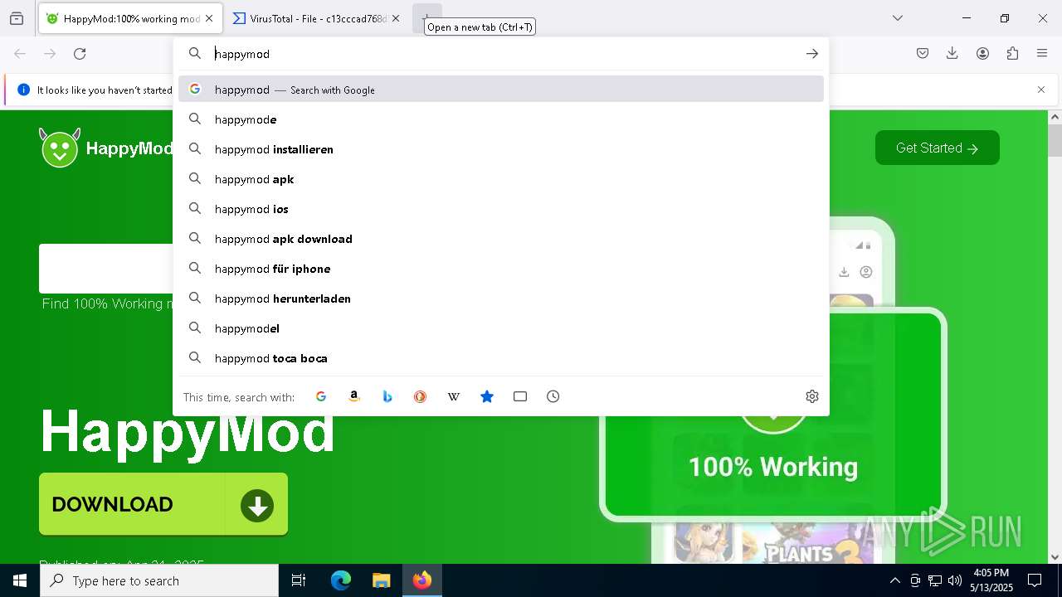Click the page search box
This screenshot has height=597, width=1062.
(x=106, y=268)
